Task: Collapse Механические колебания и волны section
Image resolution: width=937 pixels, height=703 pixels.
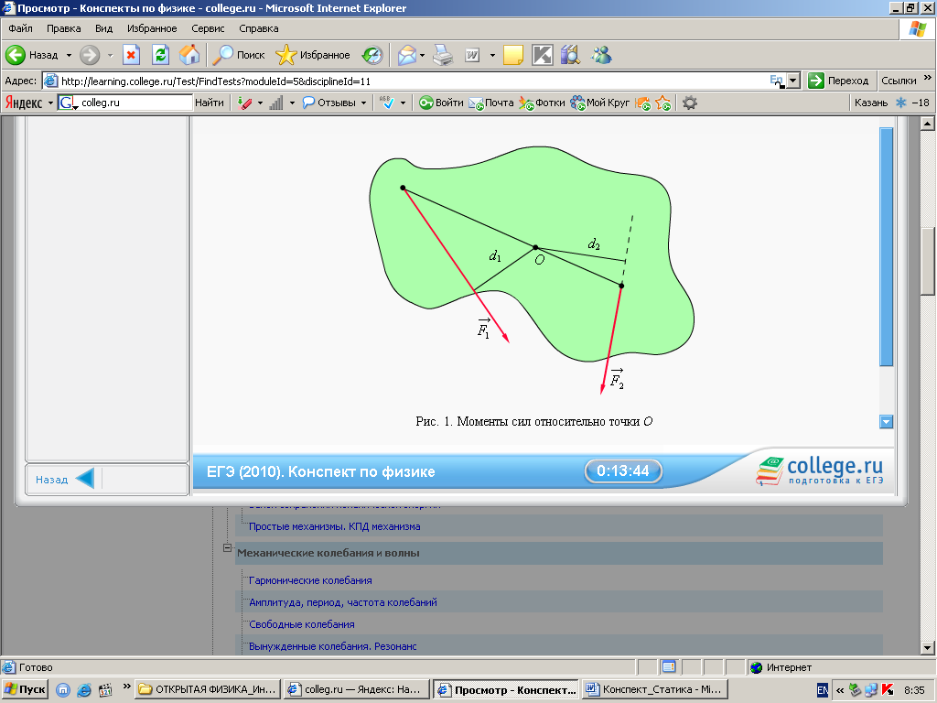Action: 227,547
